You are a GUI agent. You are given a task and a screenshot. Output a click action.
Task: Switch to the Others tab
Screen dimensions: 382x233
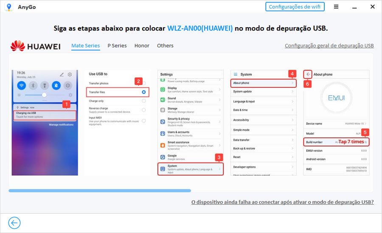click(x=165, y=46)
